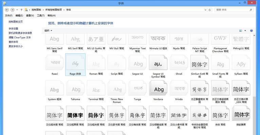Open recent locations dropdown beside forward arrow
The image size is (260, 135).
point(17,10)
